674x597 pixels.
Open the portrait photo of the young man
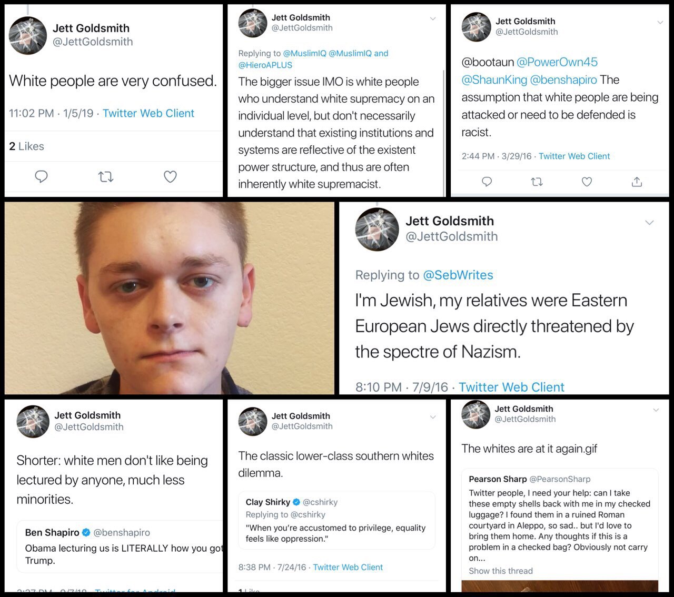point(169,298)
